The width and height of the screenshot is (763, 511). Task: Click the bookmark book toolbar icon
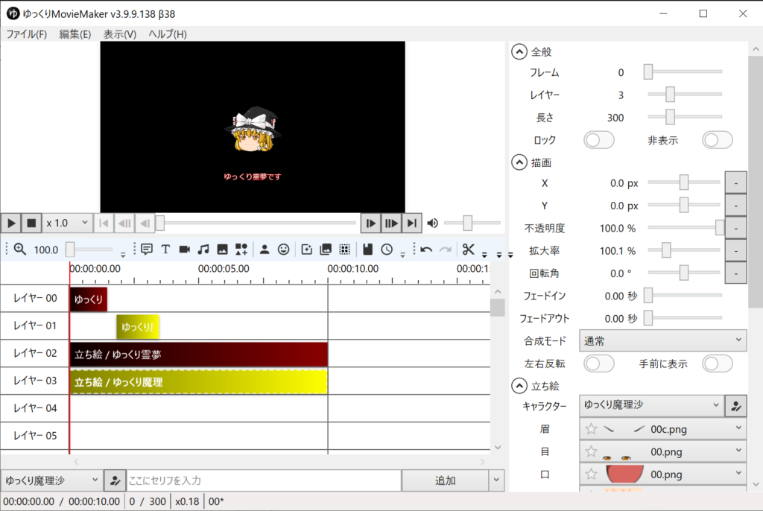(368, 250)
